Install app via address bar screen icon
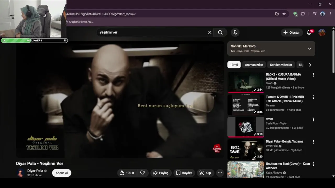The width and height of the screenshot is (335, 188). click(277, 14)
